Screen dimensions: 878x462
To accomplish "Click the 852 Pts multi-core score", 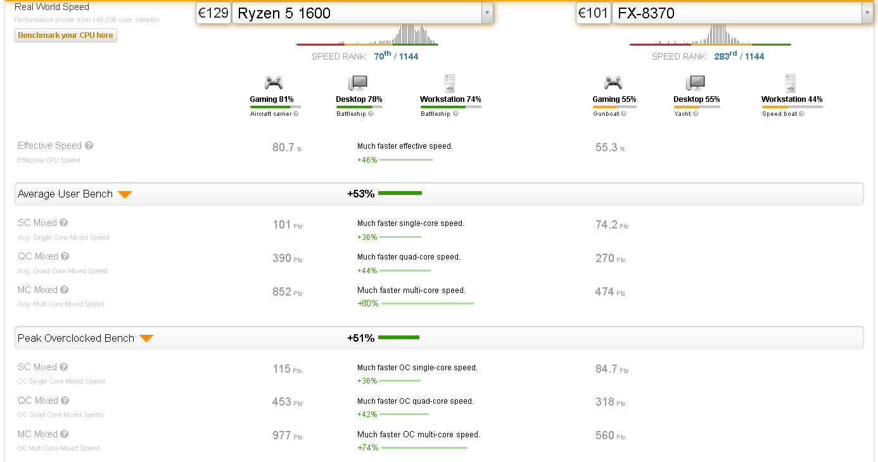I will pyautogui.click(x=288, y=292).
